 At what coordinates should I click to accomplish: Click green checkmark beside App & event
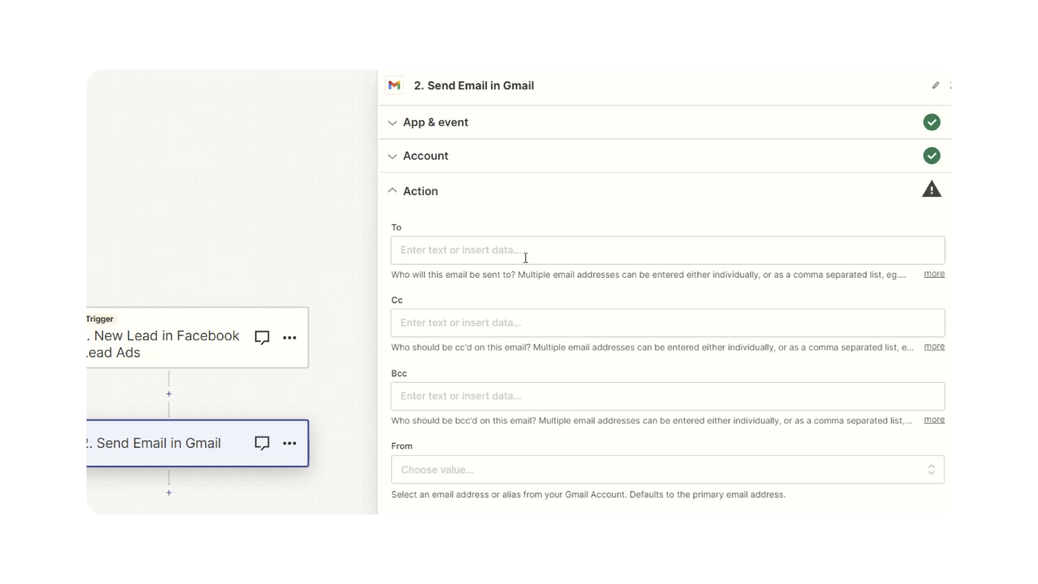931,122
